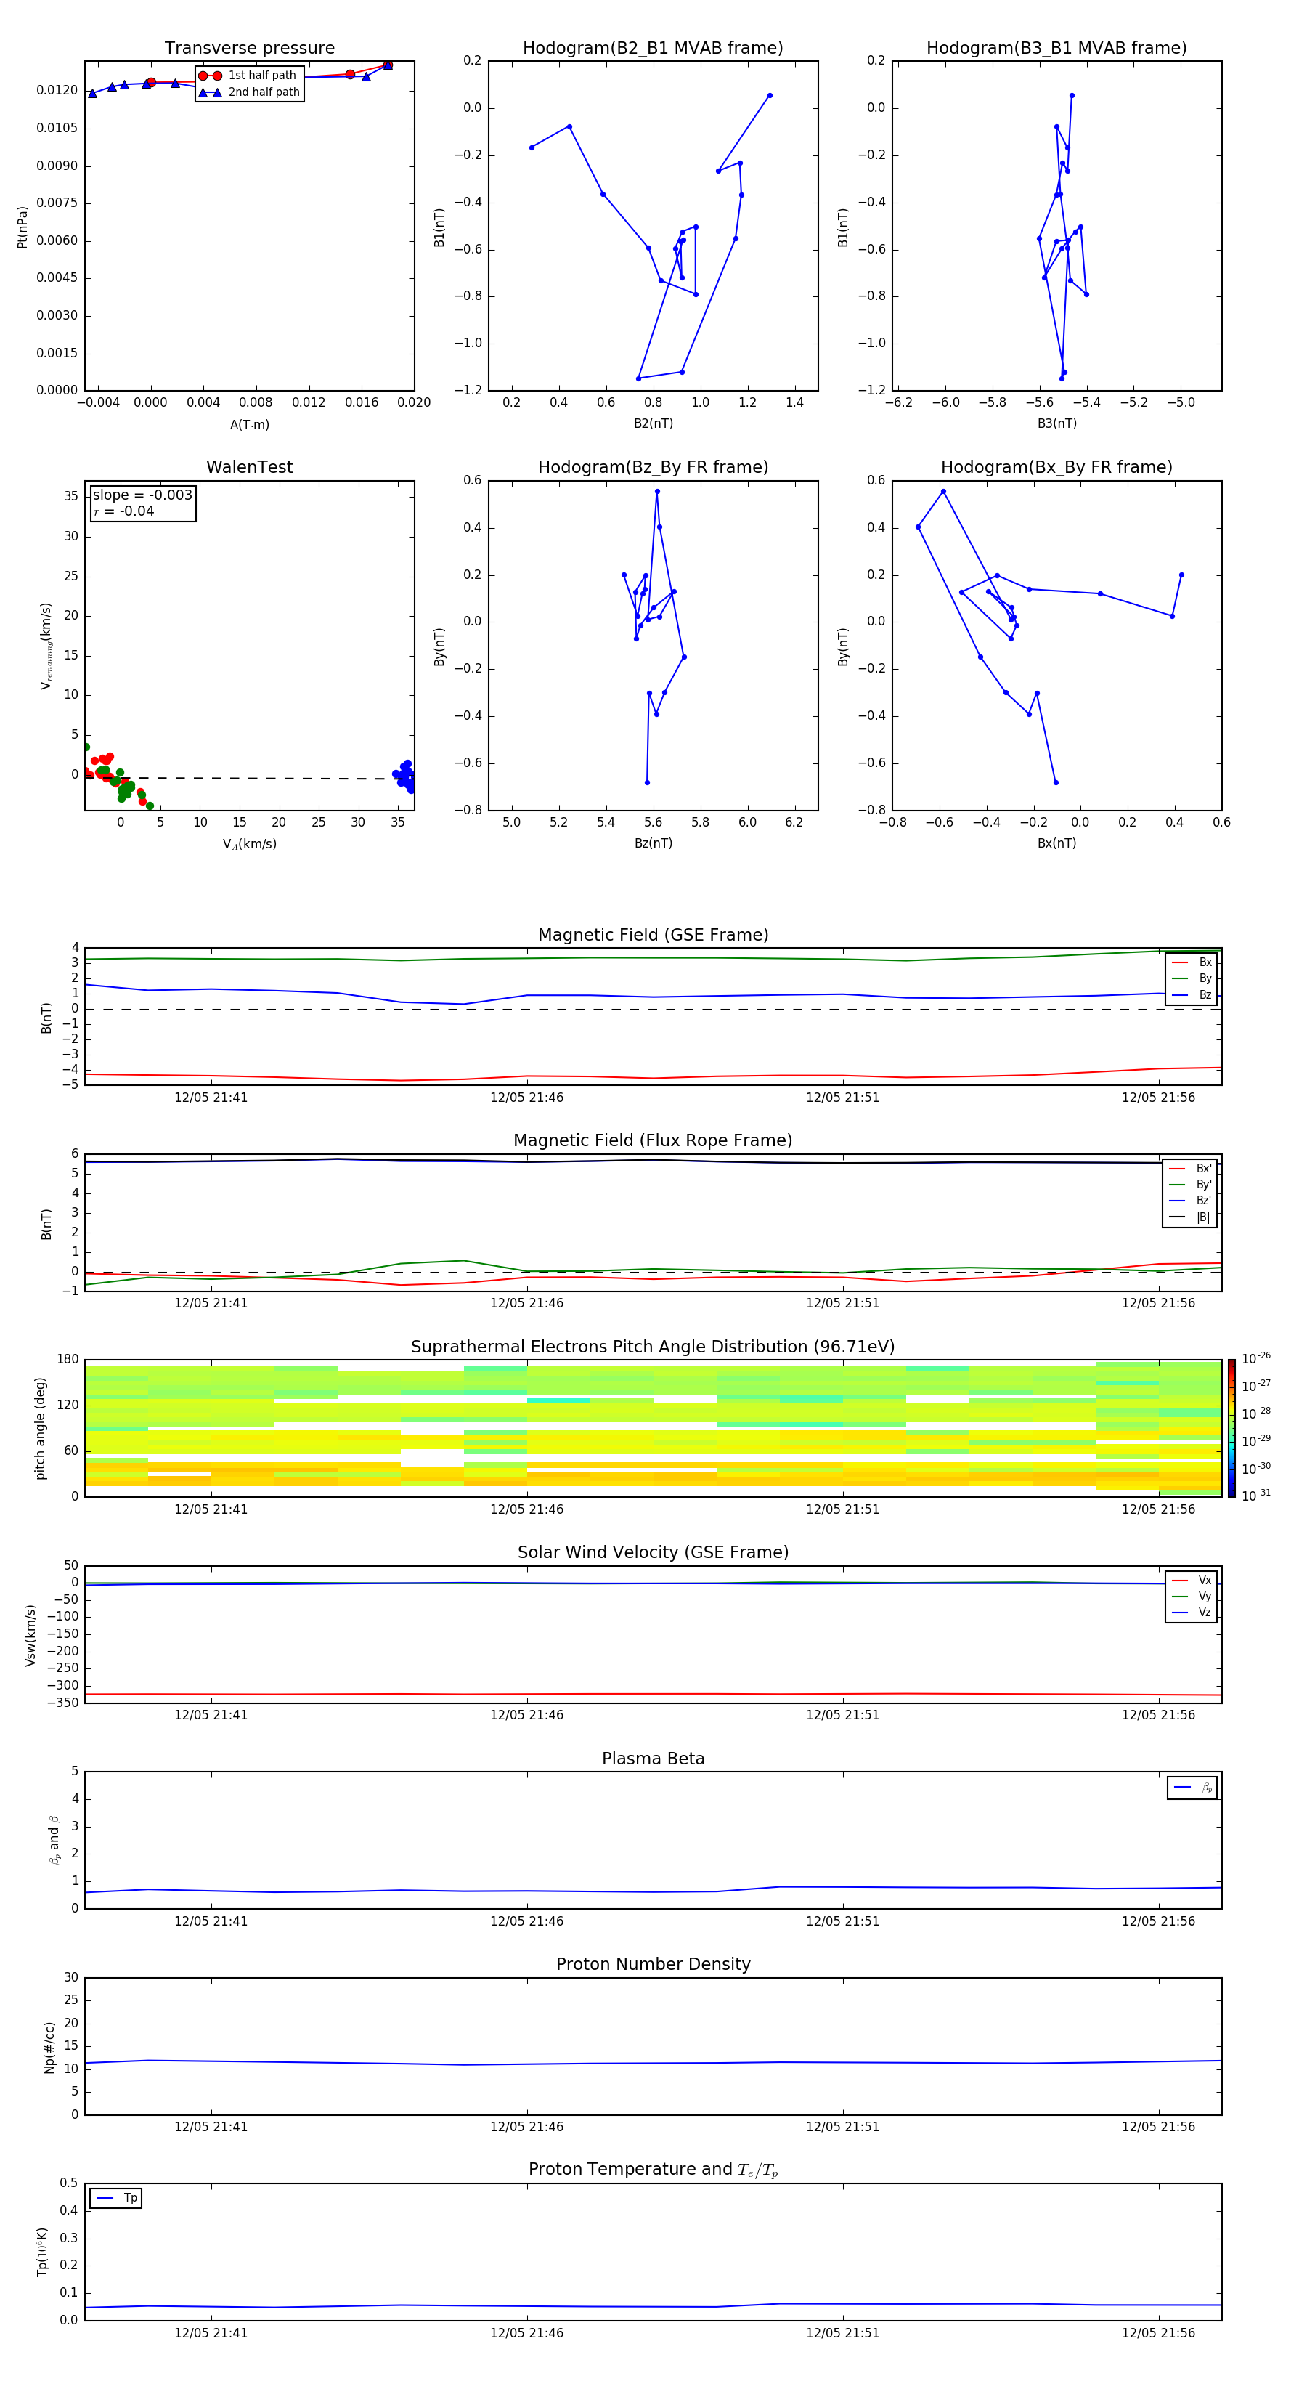Click the pitch angle colorbar scale
The height and width of the screenshot is (2397, 1307).
coord(1231,1427)
